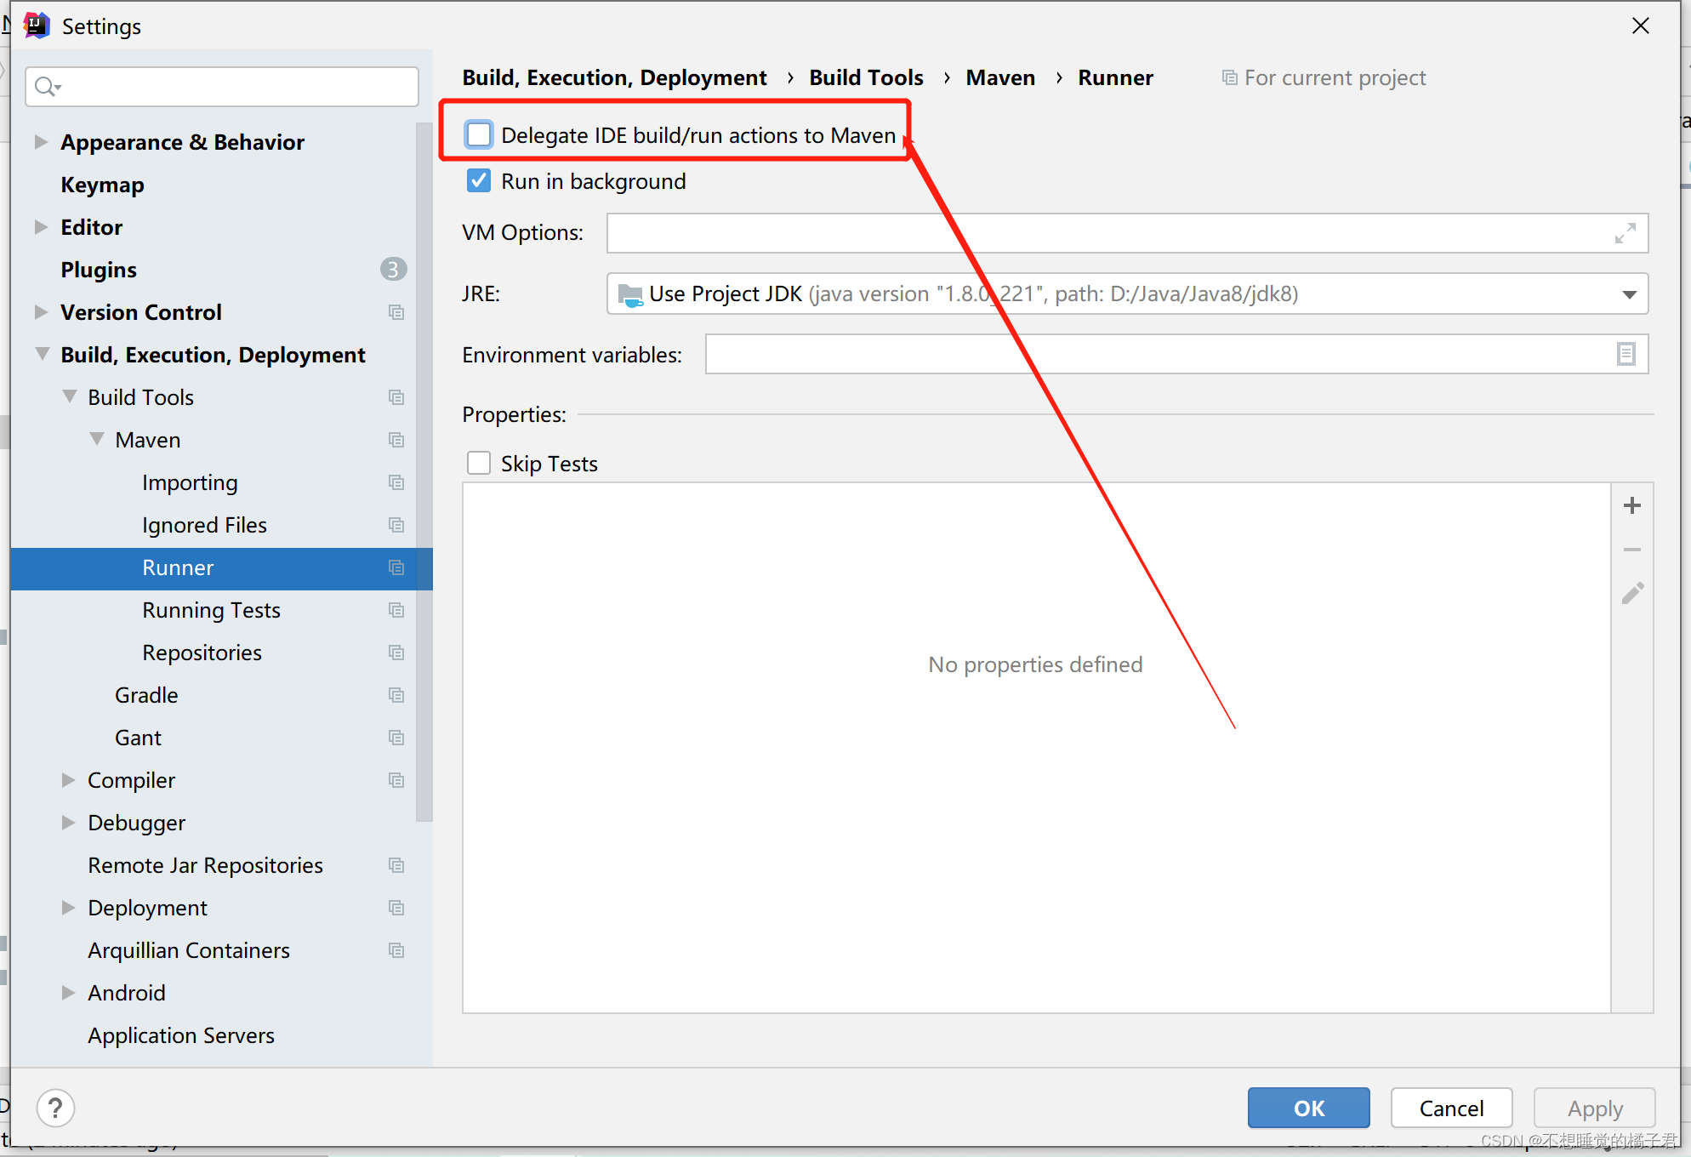Select Running Tests settings page
1691x1157 pixels.
211,610
